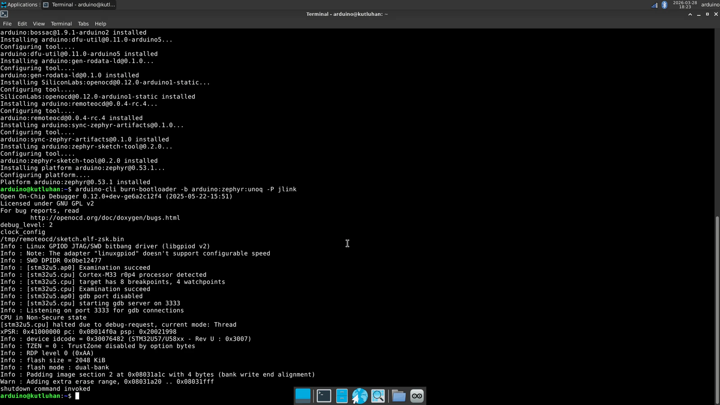Screen dimensions: 720x405
Task: Open the Tabs menu
Action: coord(83,24)
